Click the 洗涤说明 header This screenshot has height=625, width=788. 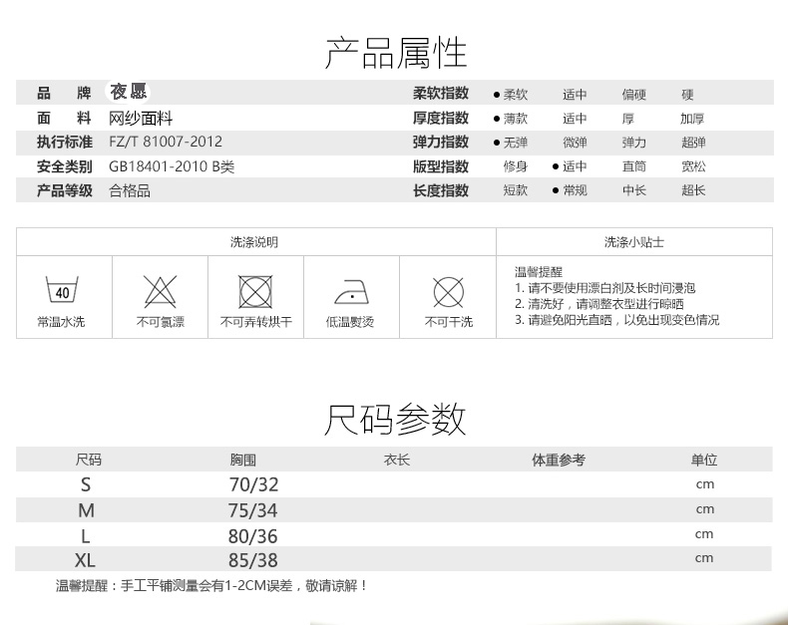click(254, 242)
